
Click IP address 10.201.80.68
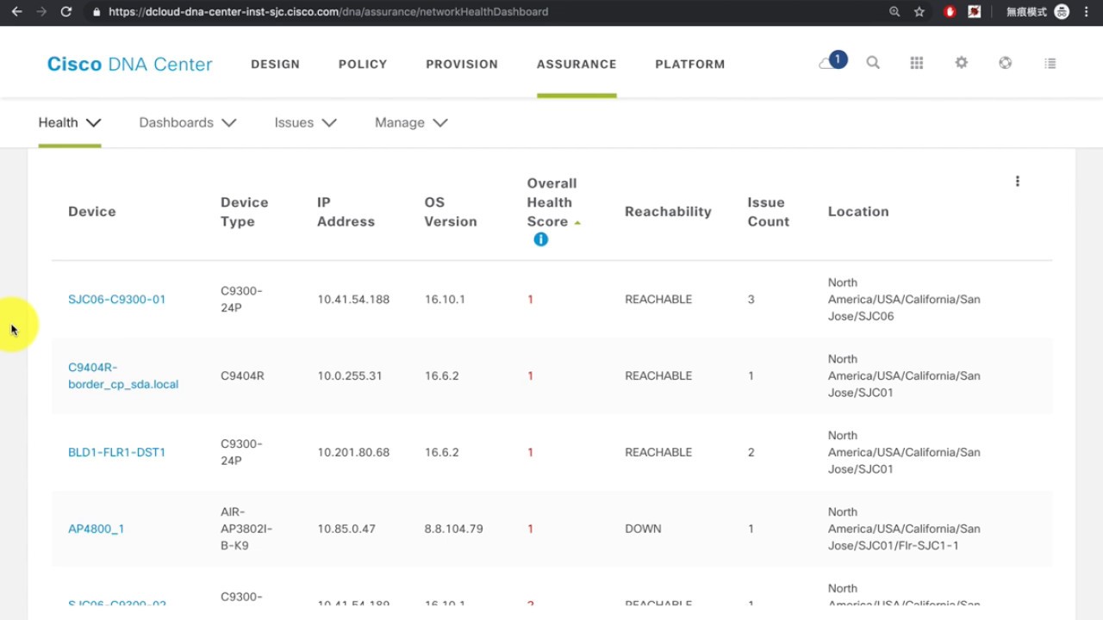(x=353, y=452)
